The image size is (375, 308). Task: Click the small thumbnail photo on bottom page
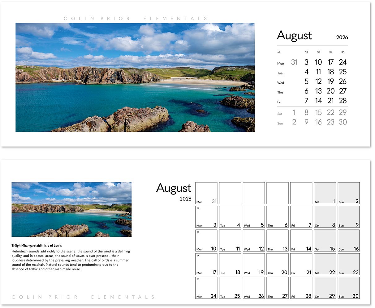71,210
